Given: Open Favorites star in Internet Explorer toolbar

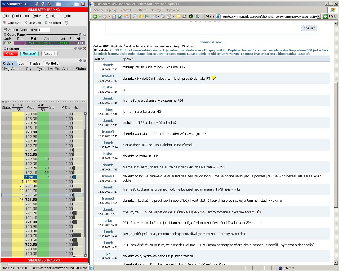Looking at the screenshot, I should pos(141,16).
